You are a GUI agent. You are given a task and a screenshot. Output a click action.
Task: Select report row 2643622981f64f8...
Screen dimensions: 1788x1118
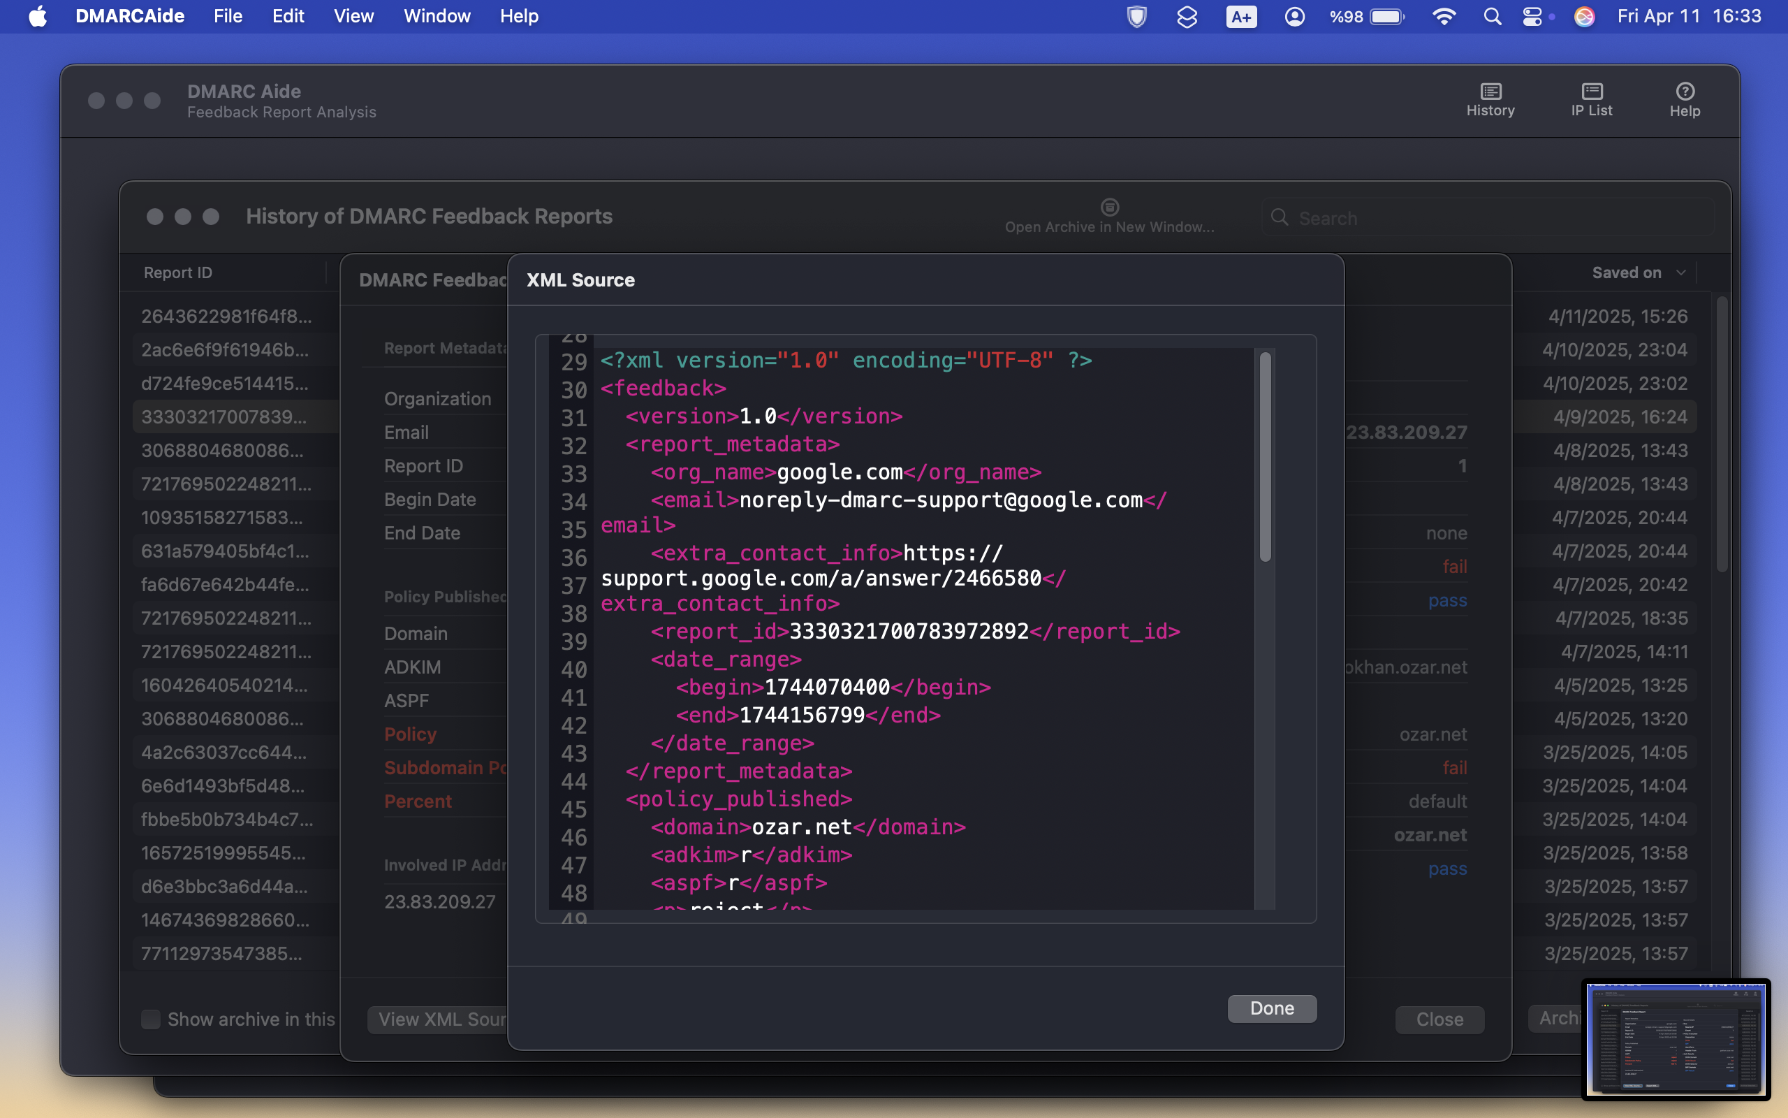pos(226,316)
